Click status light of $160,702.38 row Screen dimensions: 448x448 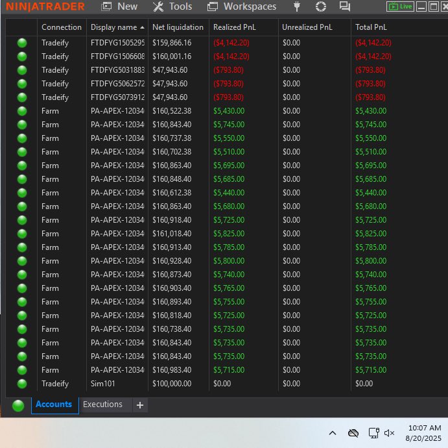(22, 152)
